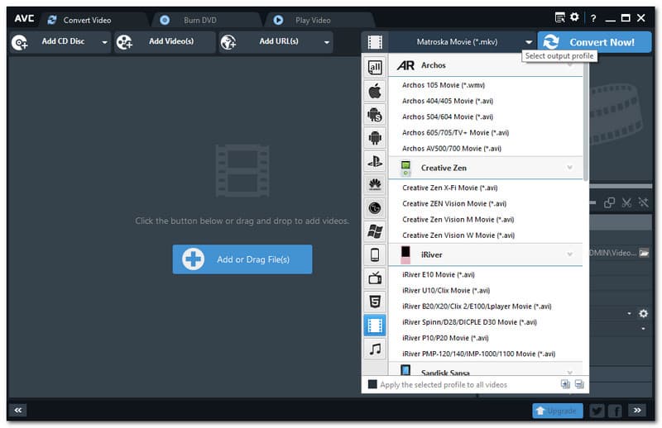Image resolution: width=662 pixels, height=428 pixels.
Task: Collapse the iRiver profile group
Action: (569, 255)
